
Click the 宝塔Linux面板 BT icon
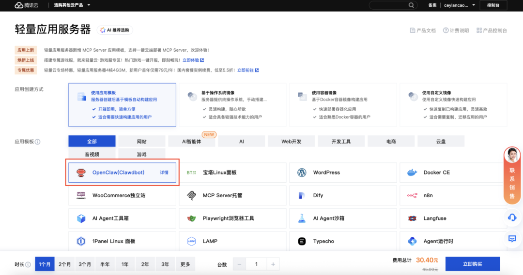pyautogui.click(x=191, y=173)
